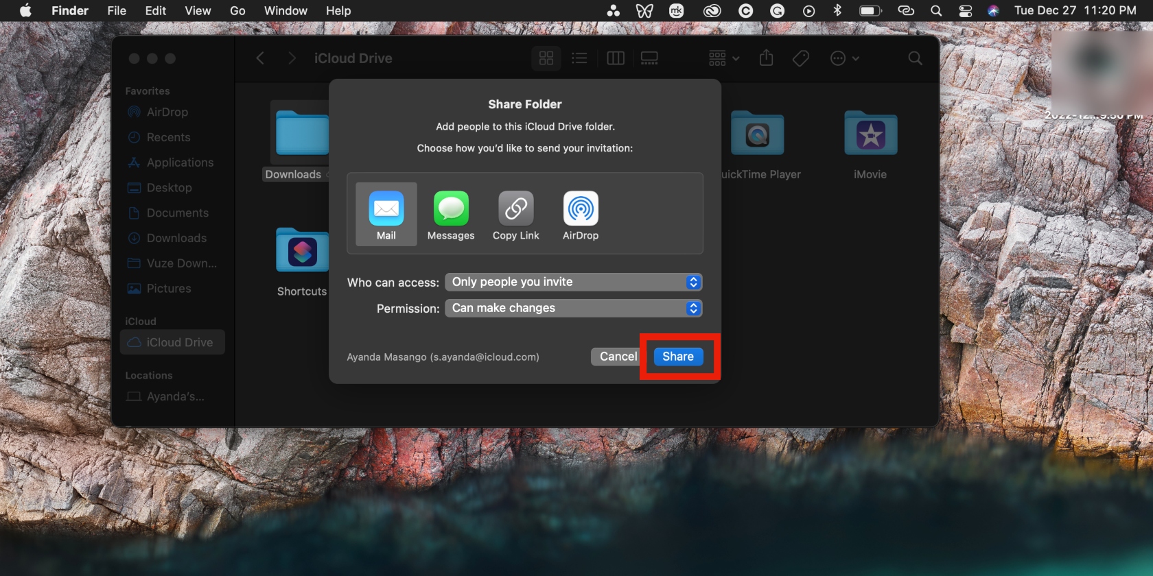
Task: Open Recents in the sidebar
Action: pyautogui.click(x=159, y=137)
